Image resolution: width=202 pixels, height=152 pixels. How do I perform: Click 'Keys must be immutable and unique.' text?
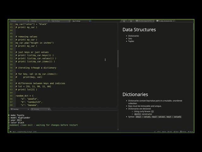coord(145,106)
